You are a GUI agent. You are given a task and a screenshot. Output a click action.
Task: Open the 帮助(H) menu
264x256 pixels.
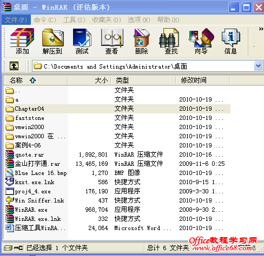(x=168, y=20)
